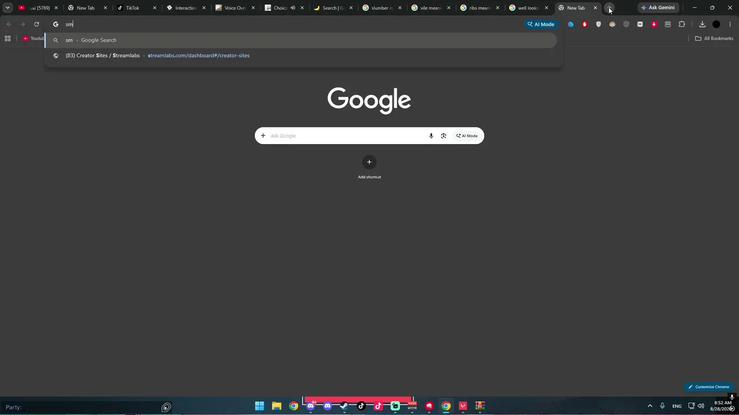The width and height of the screenshot is (739, 415).
Task: Open Chrome Downloads icon
Action: [702, 24]
